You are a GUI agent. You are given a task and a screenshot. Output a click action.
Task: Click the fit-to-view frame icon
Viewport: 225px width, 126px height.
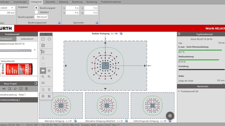(x=43, y=83)
